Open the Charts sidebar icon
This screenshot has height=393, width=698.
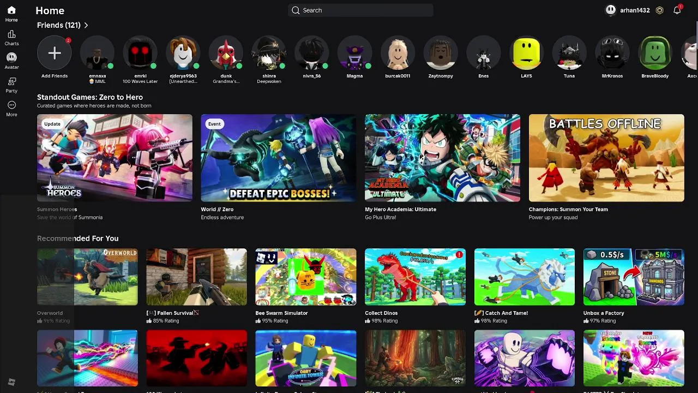pyautogui.click(x=11, y=34)
